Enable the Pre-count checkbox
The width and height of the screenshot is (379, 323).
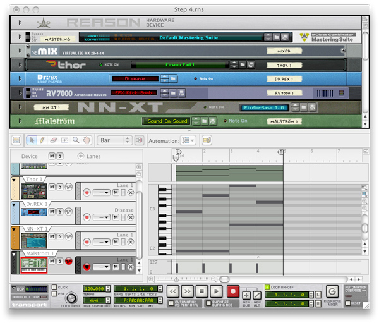coord(54,294)
